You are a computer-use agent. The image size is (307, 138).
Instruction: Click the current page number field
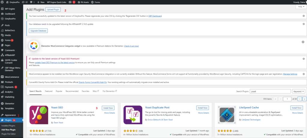[x=287, y=99]
